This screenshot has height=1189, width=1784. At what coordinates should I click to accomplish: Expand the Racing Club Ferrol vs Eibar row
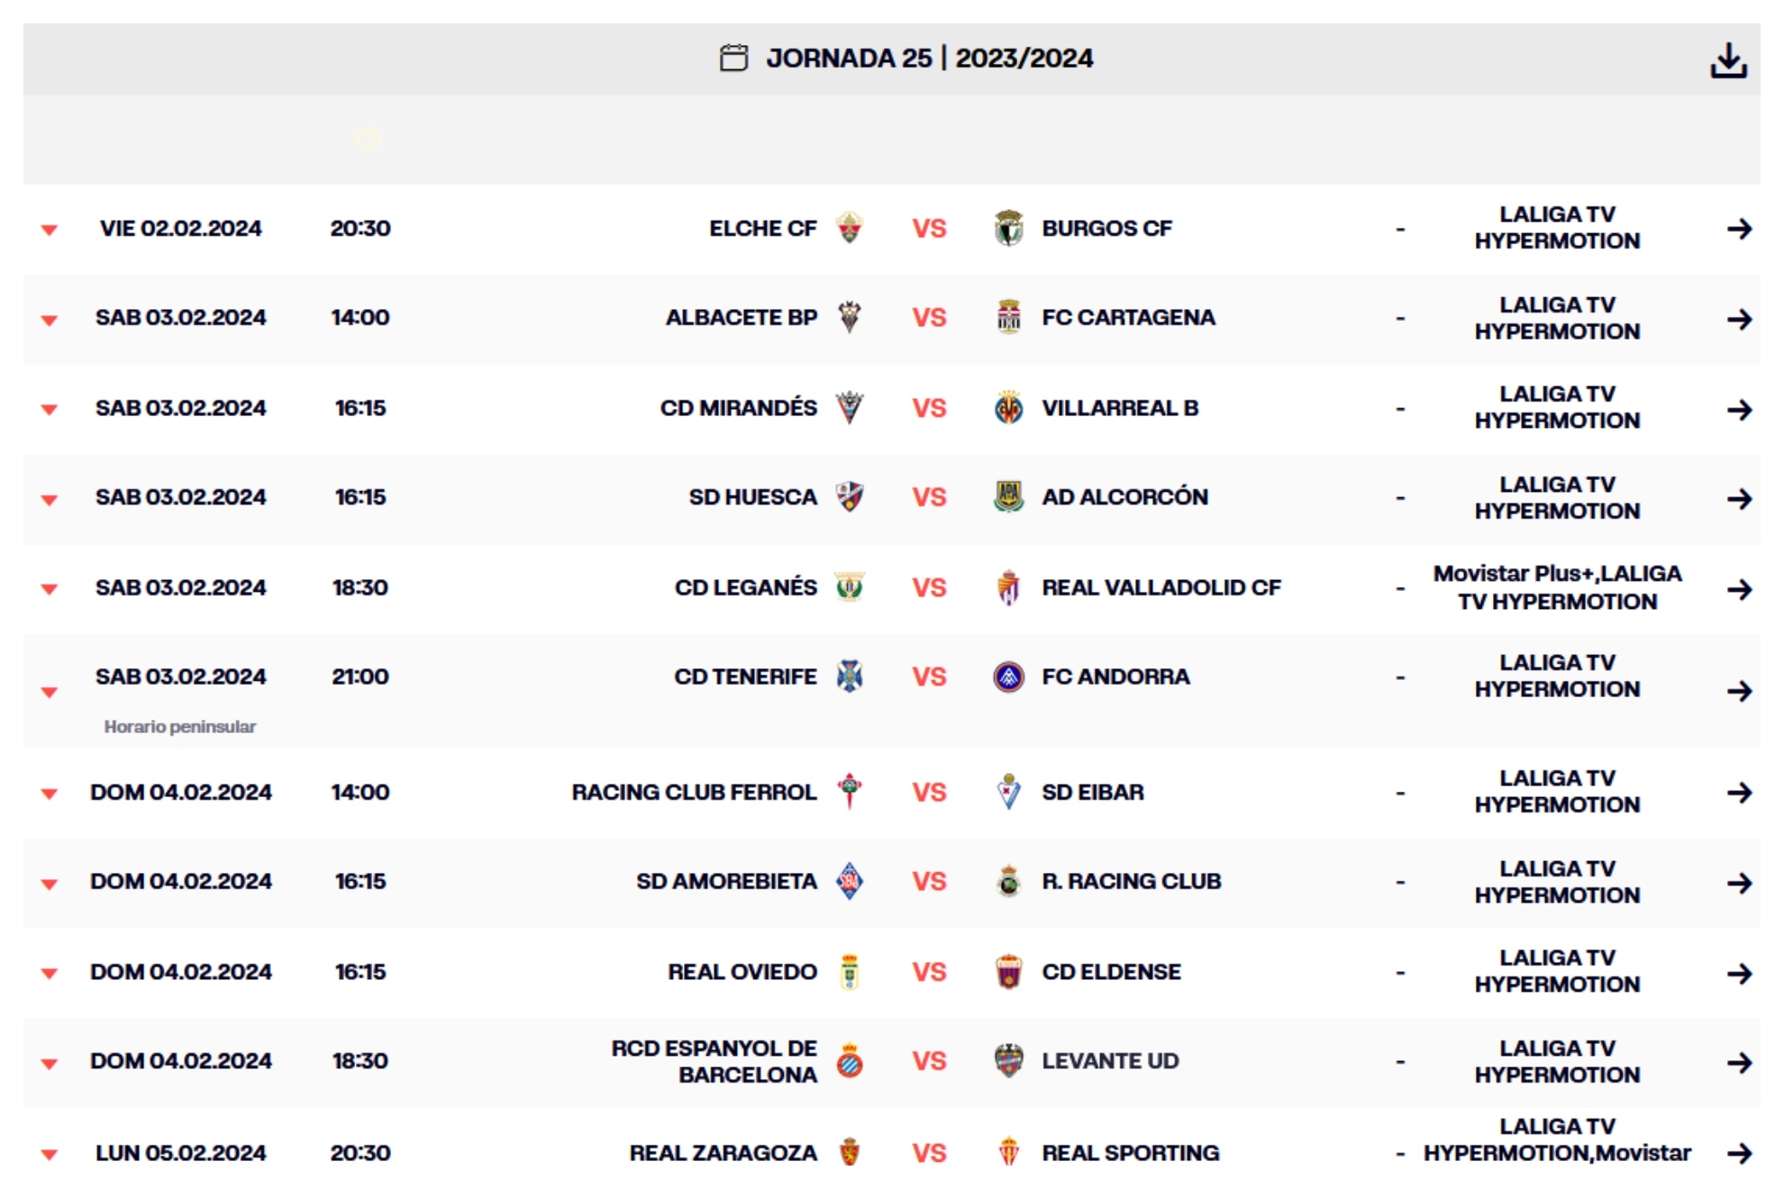point(50,794)
